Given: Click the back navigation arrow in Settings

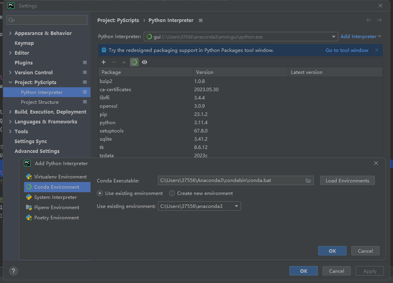Looking at the screenshot, I should 369,20.
